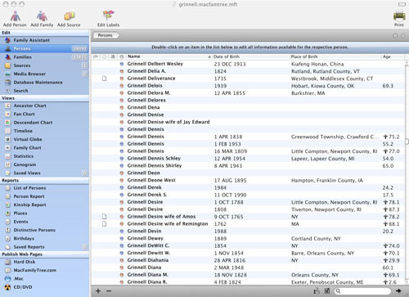The image size is (409, 297).
Task: Click the toolbar toggle pill in title bar
Action: (402, 4)
